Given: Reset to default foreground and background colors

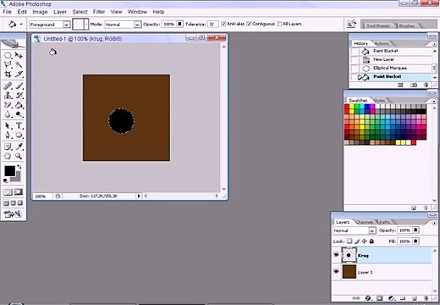Looking at the screenshot, I should 6,180.
